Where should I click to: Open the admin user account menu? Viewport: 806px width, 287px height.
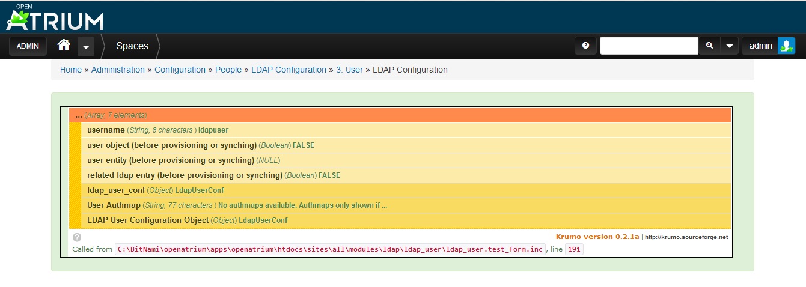760,46
